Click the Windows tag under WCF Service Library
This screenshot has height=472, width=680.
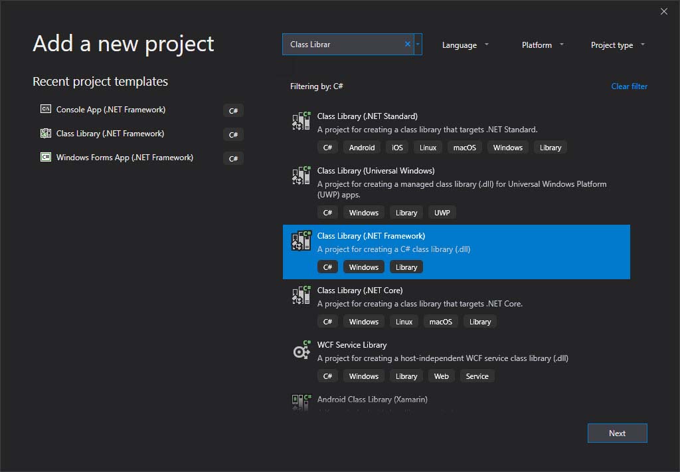click(x=363, y=376)
